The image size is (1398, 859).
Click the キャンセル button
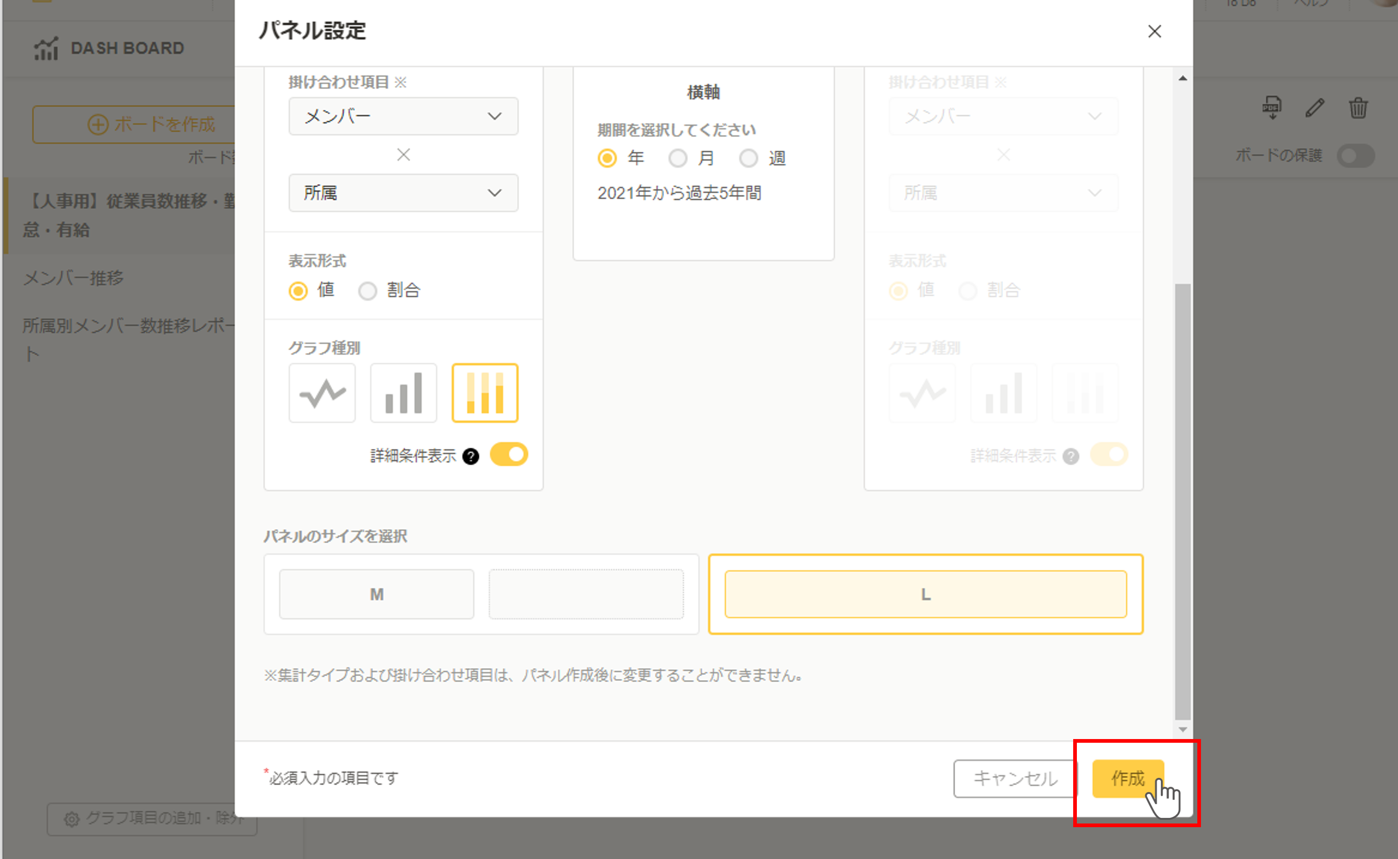[1015, 778]
